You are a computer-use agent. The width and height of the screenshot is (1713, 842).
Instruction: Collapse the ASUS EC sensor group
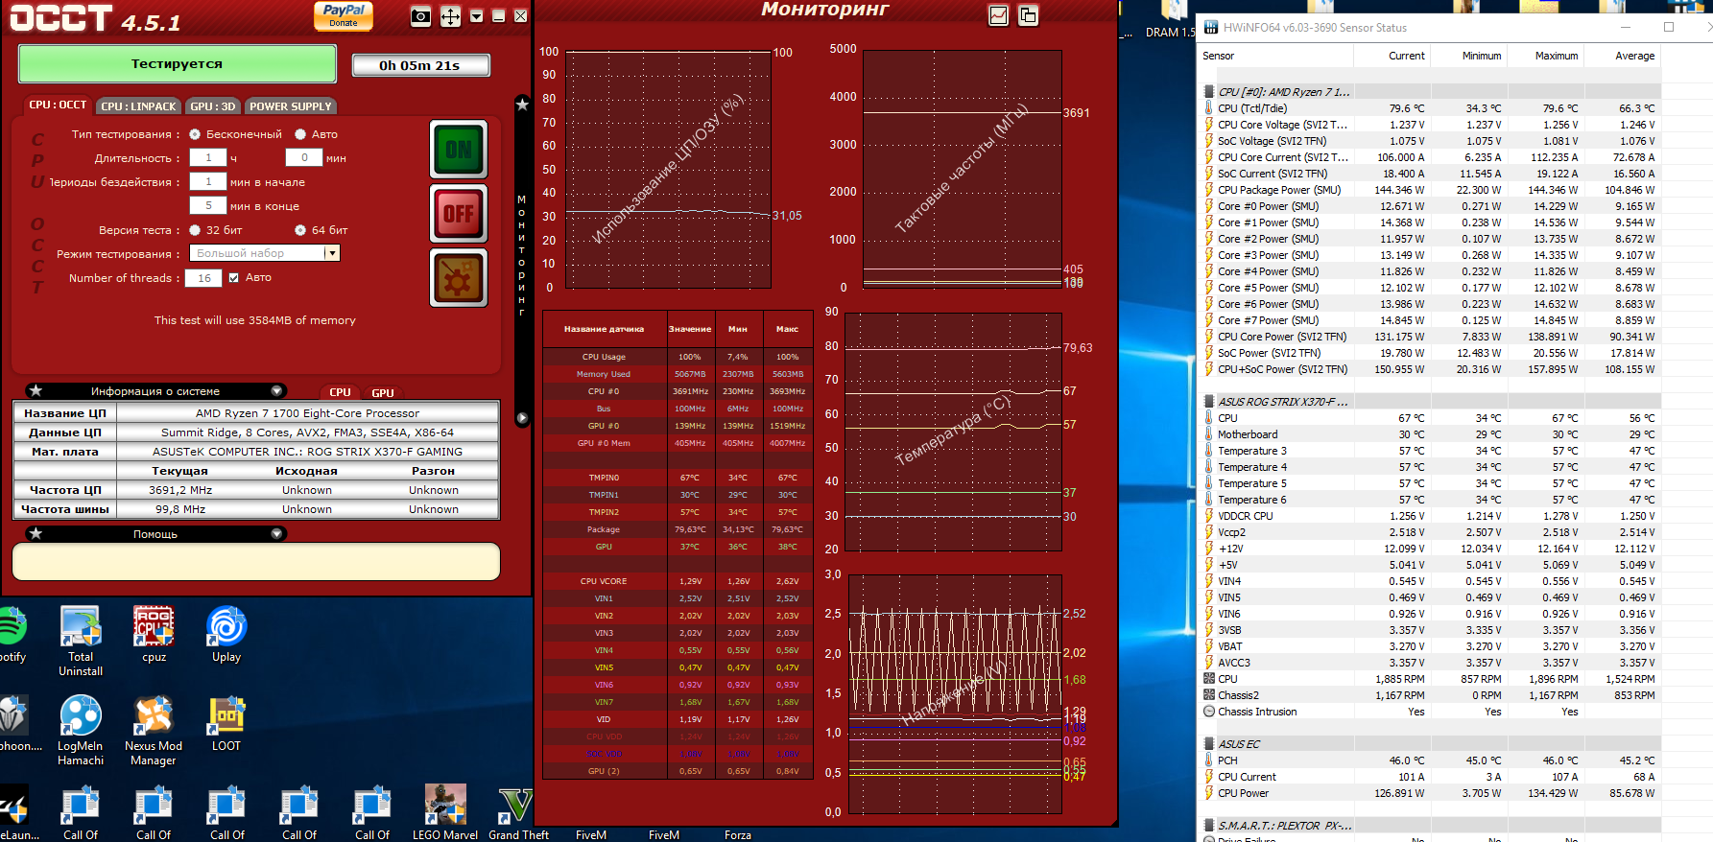1209,744
